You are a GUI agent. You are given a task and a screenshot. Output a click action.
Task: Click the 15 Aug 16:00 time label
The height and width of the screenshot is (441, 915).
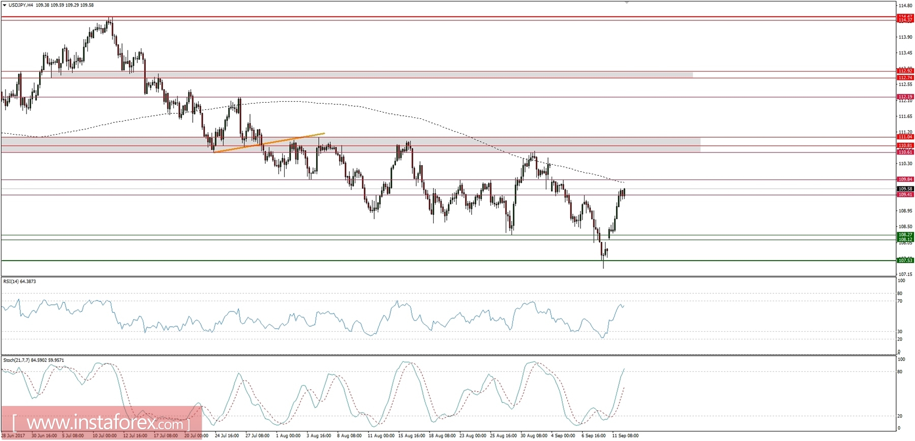(411, 435)
